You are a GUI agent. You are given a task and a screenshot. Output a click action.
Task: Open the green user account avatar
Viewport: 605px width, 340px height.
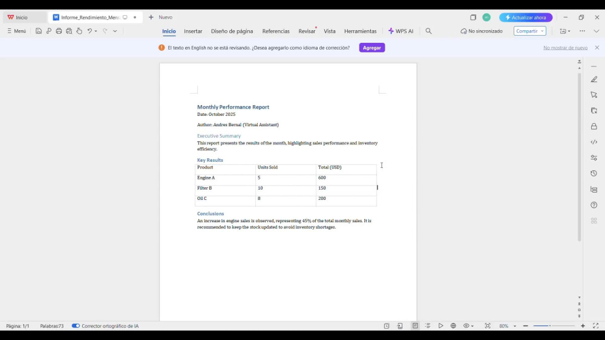486,18
